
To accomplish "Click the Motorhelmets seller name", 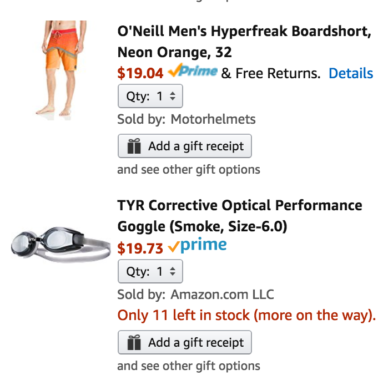I will pos(213,119).
